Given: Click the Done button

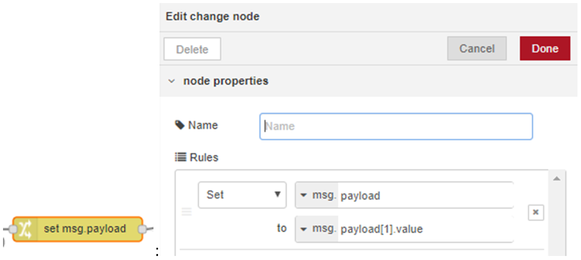Looking at the screenshot, I should tap(545, 48).
